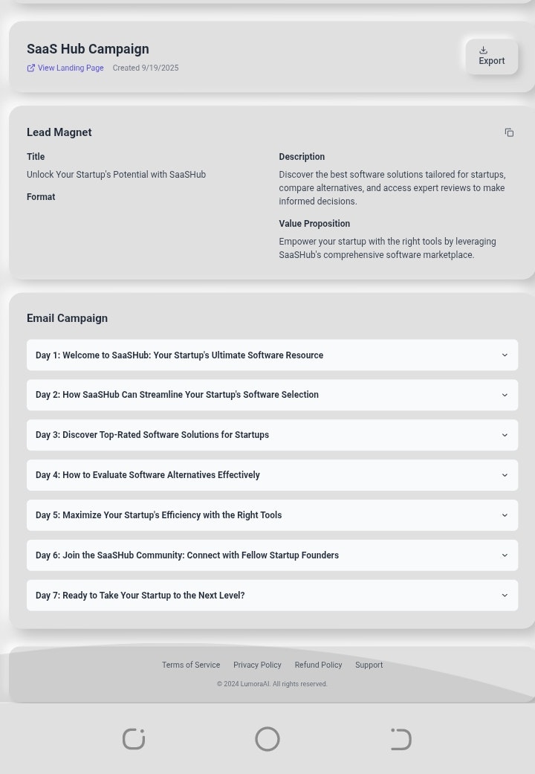Expand Day 1 Welcome to SaaSHub email
The height and width of the screenshot is (774, 535).
pyautogui.click(x=272, y=355)
